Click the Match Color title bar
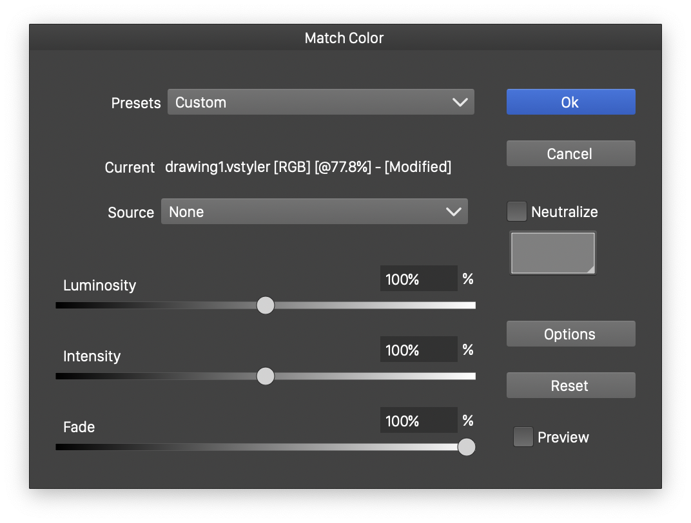Image resolution: width=691 pixels, height=523 pixels. [x=345, y=37]
